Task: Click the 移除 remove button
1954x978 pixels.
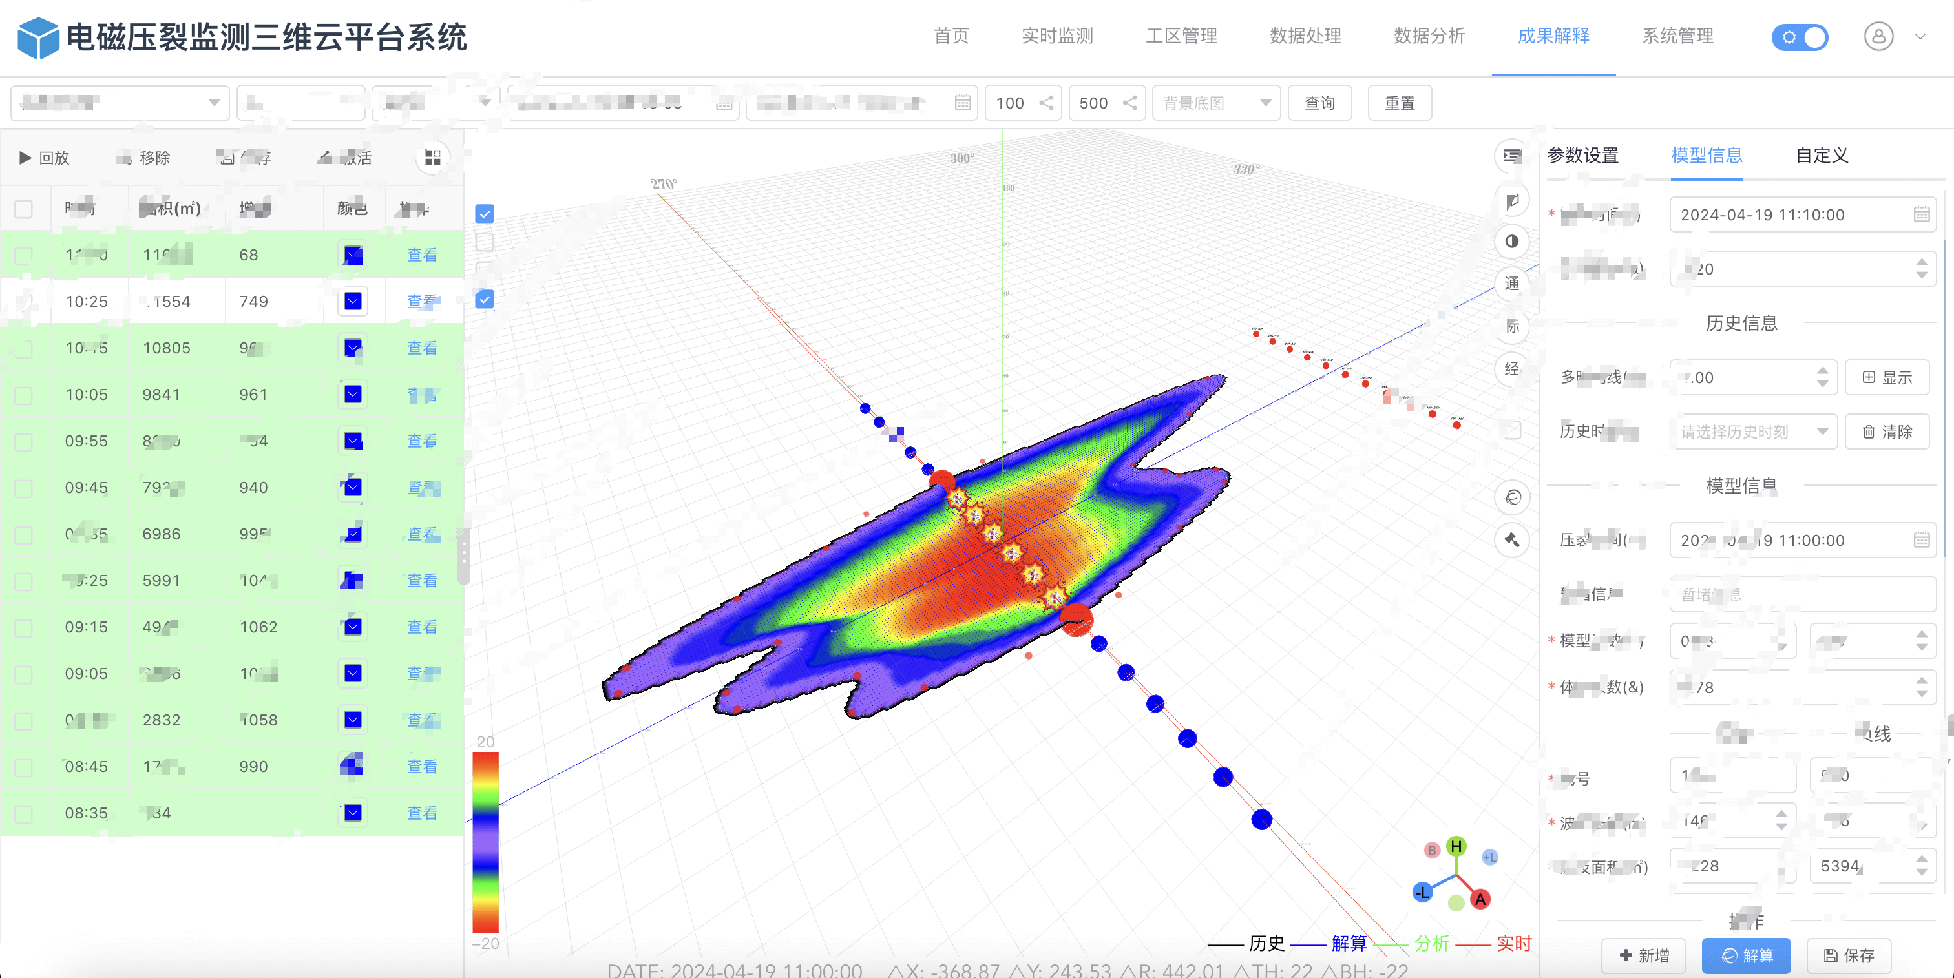Action: click(143, 158)
